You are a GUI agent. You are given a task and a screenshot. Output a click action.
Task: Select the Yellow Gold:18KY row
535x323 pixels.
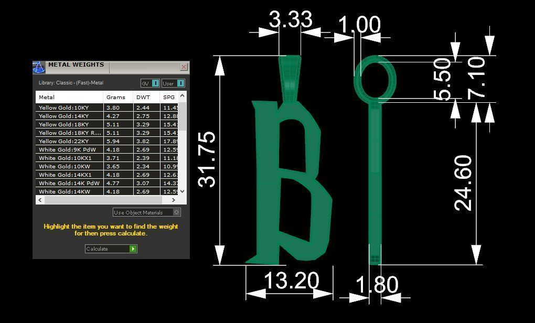(107, 124)
